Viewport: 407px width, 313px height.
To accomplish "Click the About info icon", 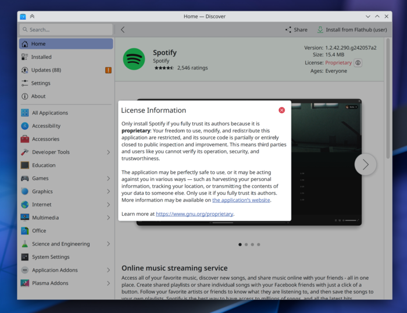I will pyautogui.click(x=25, y=97).
